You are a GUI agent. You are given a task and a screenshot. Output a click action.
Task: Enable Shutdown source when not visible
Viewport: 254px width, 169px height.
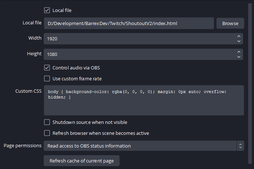click(47, 122)
